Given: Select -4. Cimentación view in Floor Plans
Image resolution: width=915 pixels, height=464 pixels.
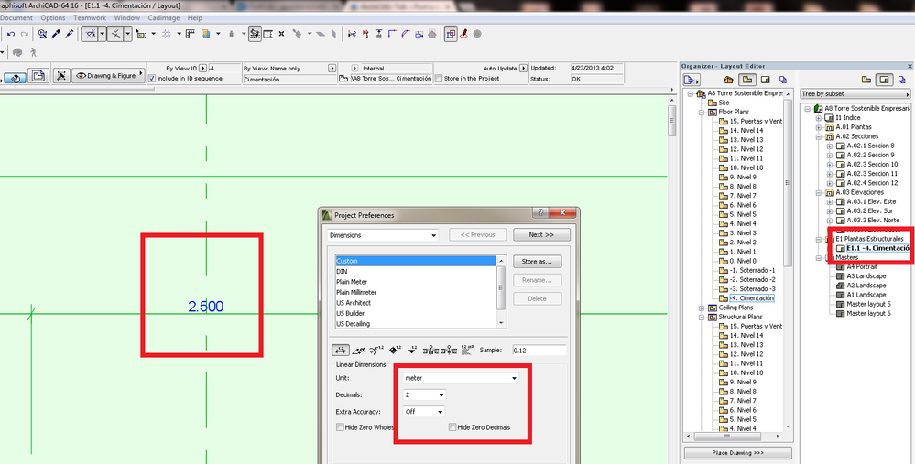Looking at the screenshot, I should pos(752,298).
